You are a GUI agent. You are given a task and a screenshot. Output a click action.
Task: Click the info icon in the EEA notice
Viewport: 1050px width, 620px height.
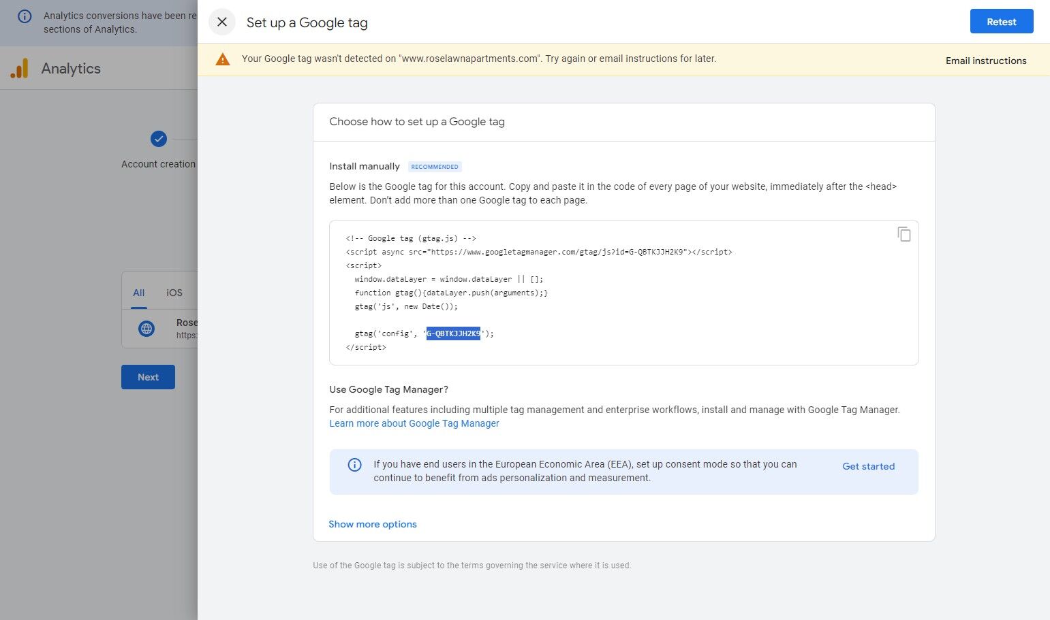click(x=354, y=465)
